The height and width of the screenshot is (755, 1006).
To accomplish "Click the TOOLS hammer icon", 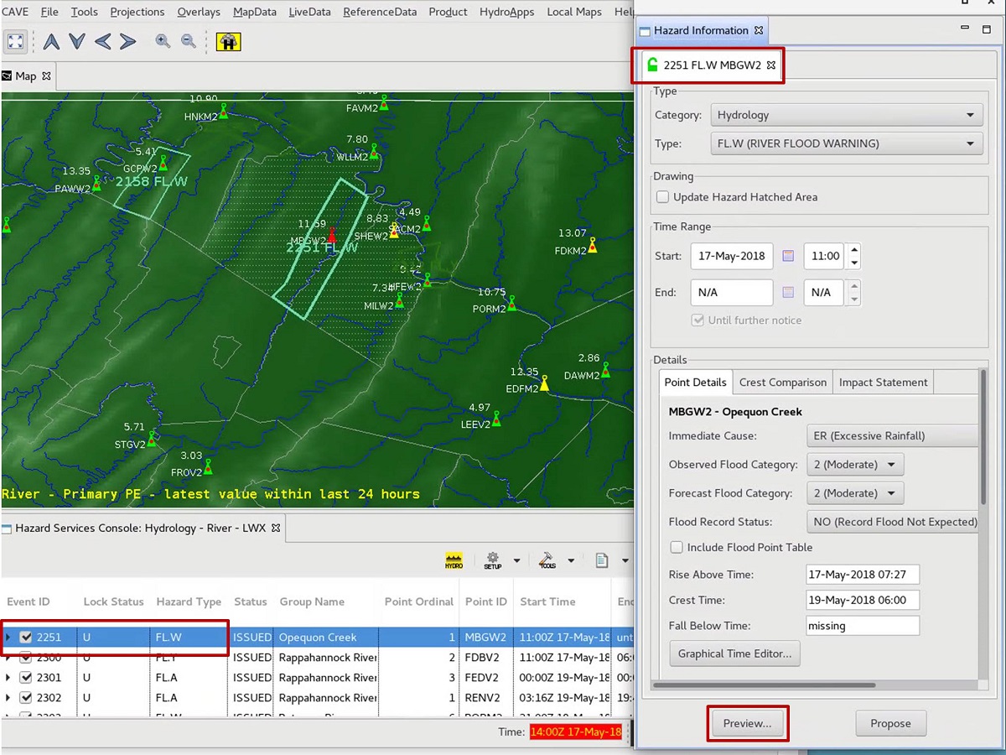I will (x=547, y=560).
